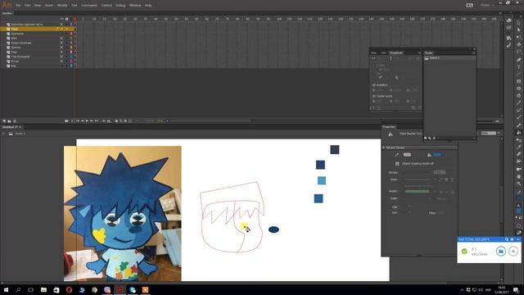The image size is (524, 295).
Task: Select the highlighted orange layer row
Action: click(37, 29)
